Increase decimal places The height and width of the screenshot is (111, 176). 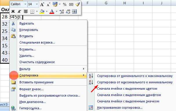[x=61, y=12]
